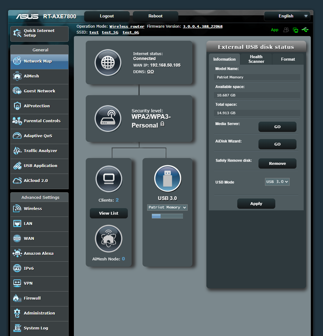The width and height of the screenshot is (323, 336).
Task: Open the Network Map menu item
Action: 40,61
